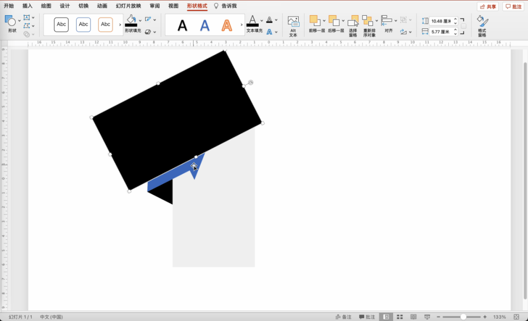
Task: Click the 中文 (中国) language indicator
Action: tap(51, 317)
